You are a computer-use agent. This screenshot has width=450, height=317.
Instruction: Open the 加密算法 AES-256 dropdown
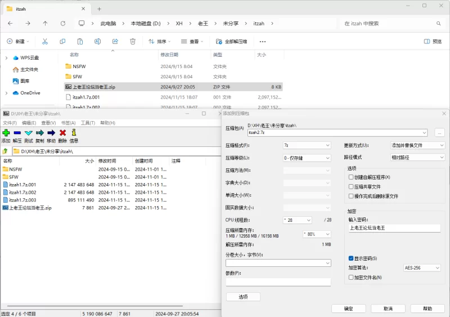(x=422, y=268)
